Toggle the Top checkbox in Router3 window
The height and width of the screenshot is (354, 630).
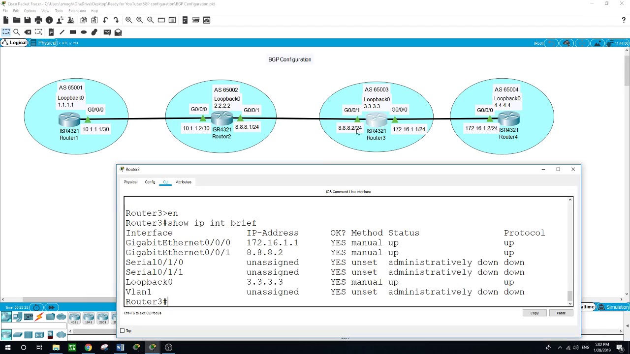click(123, 331)
